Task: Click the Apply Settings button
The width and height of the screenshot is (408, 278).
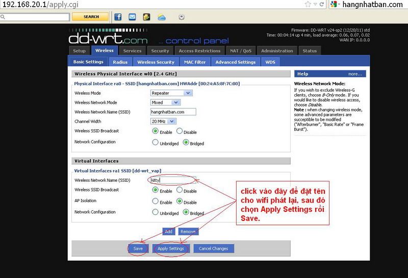Action: click(171, 248)
